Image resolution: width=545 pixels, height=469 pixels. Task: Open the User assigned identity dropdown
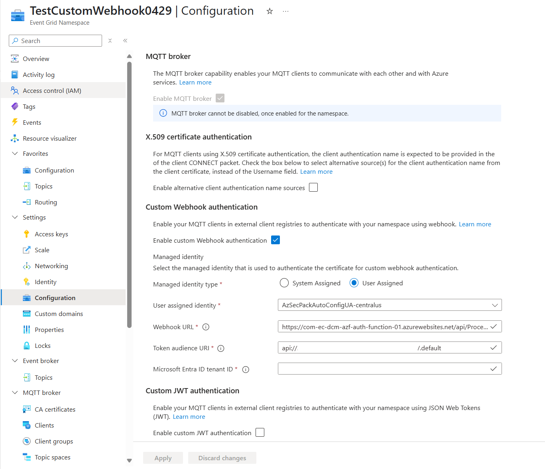coord(496,305)
